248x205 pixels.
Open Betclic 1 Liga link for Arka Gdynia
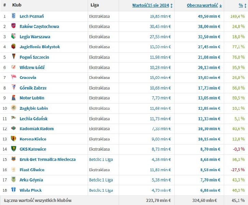point(101,180)
